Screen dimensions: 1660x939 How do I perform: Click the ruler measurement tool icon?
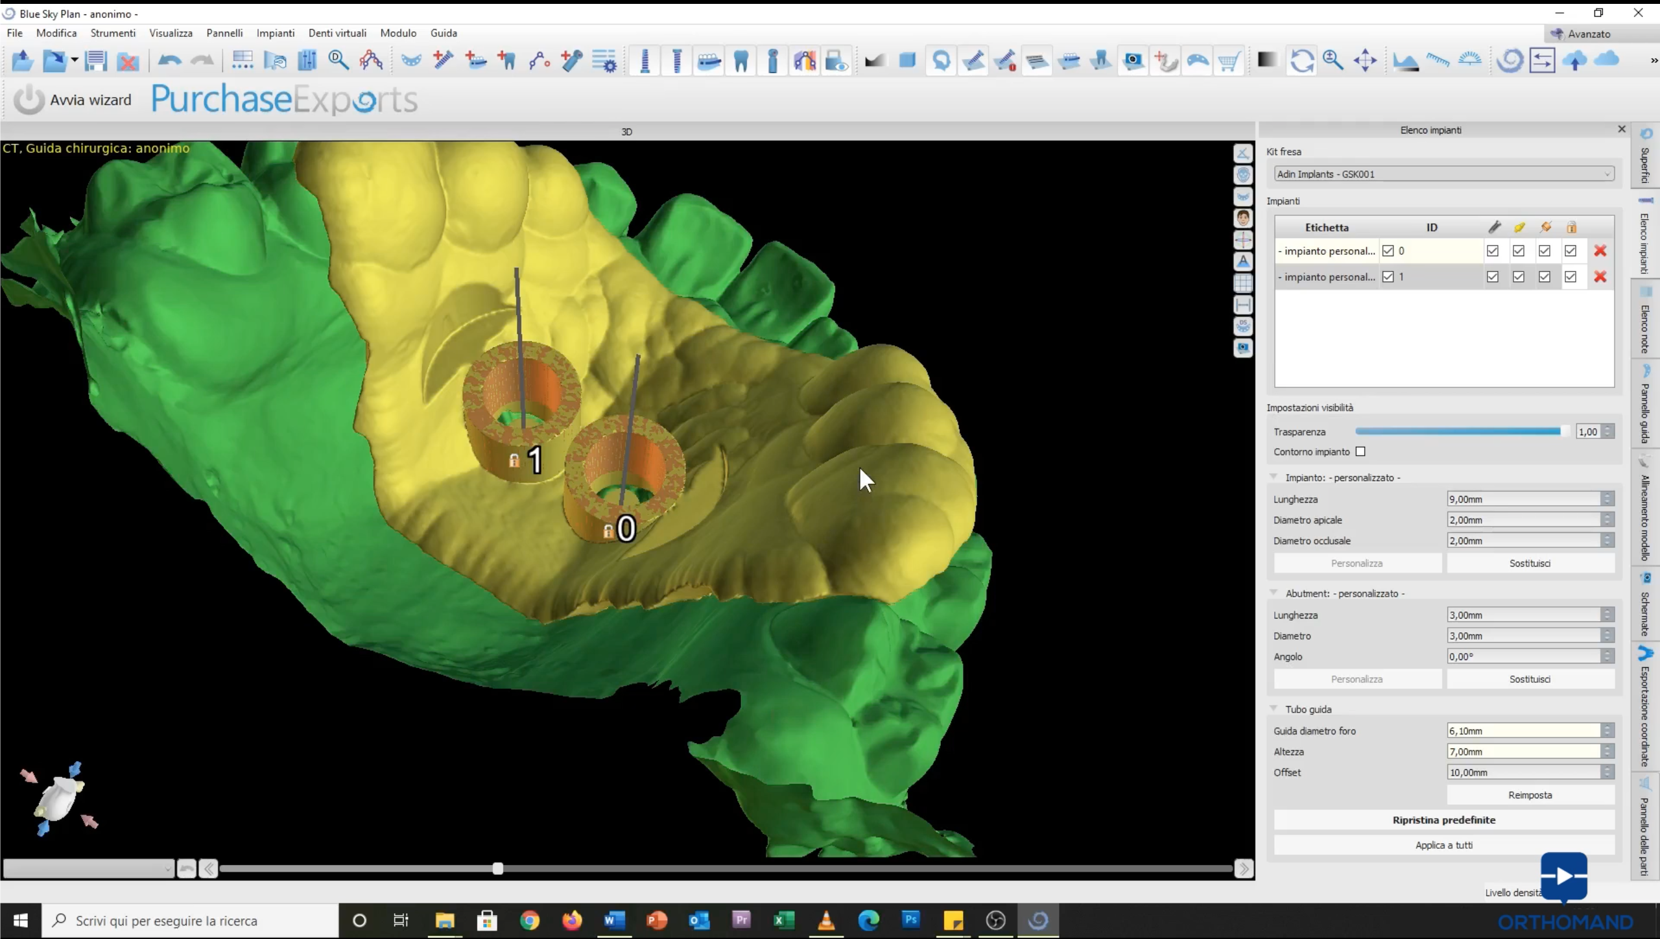[x=1437, y=61]
